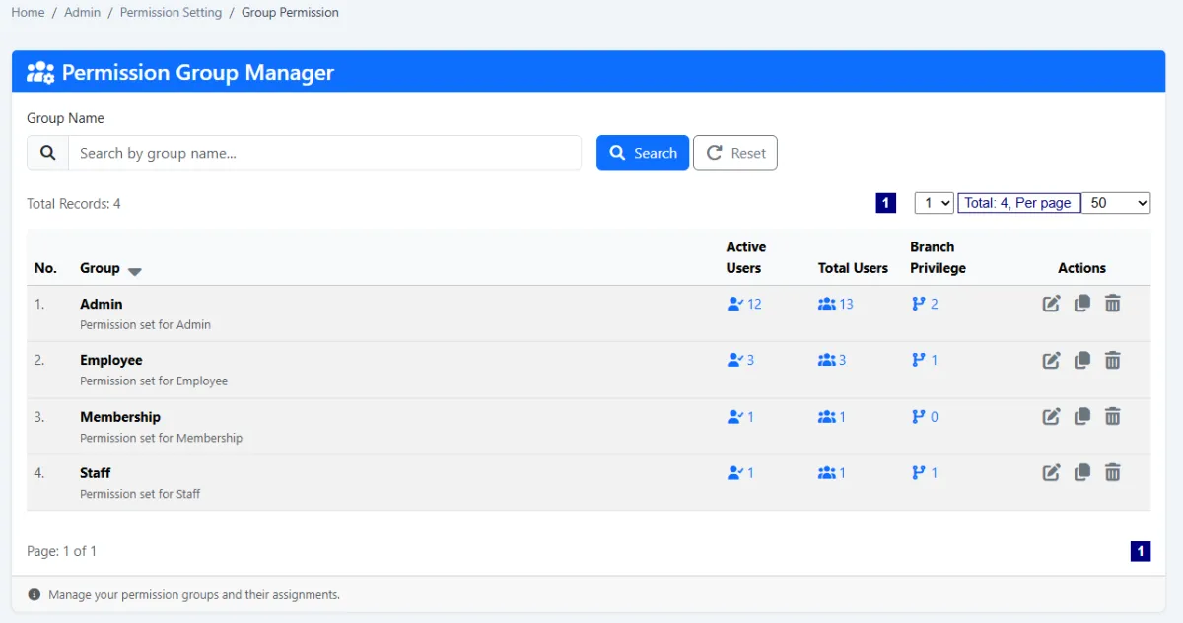Duplicate the Employee group with copy icon
1183x623 pixels.
coord(1082,360)
